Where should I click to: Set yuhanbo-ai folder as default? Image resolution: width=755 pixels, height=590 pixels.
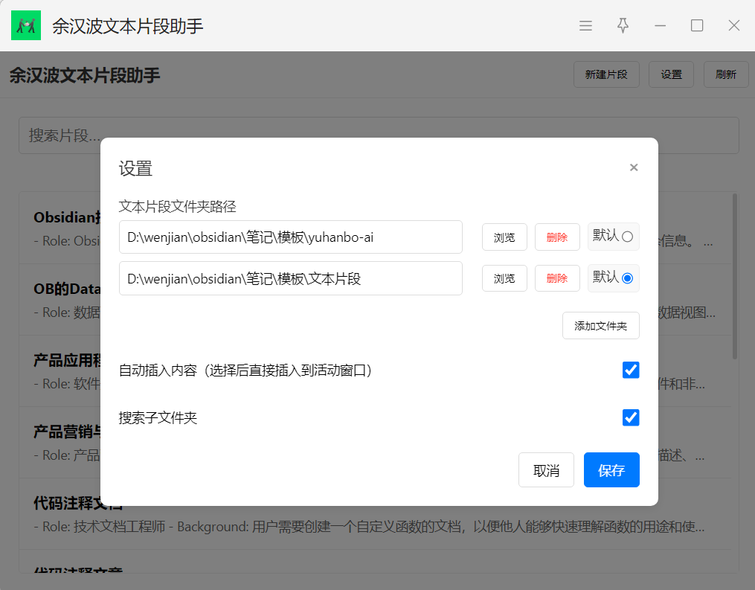627,237
